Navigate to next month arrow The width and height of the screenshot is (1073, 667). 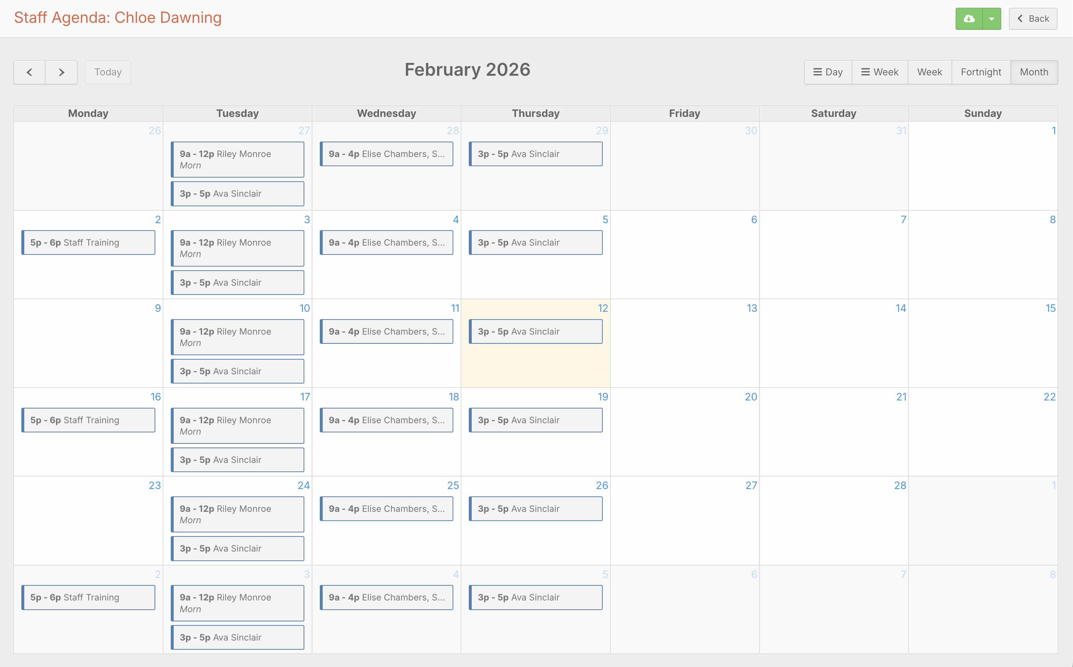(x=61, y=72)
